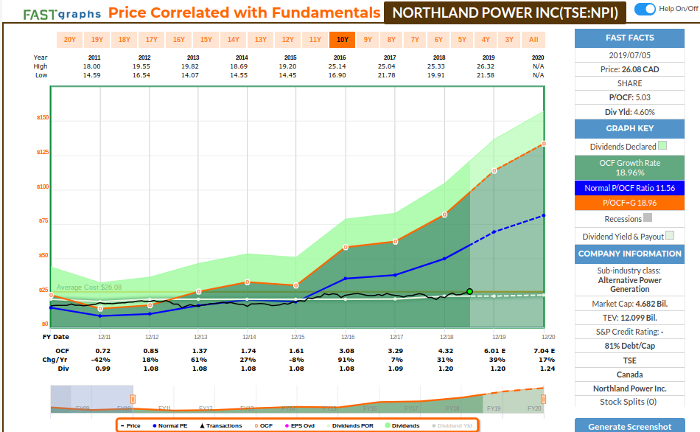Click the Dividend Yield & Payout swatch
This screenshot has height=432, width=700.
coord(670,235)
